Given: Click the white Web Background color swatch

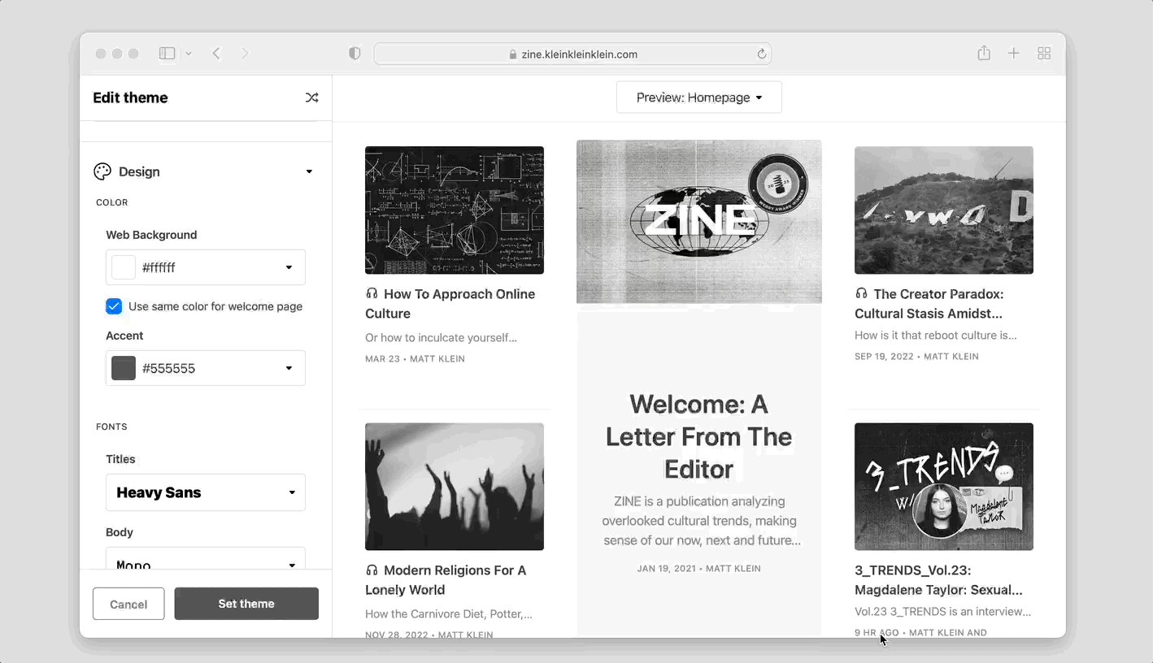Looking at the screenshot, I should (124, 267).
